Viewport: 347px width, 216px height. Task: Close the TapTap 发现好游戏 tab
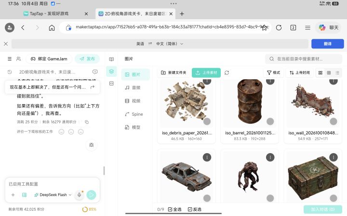click(86, 13)
